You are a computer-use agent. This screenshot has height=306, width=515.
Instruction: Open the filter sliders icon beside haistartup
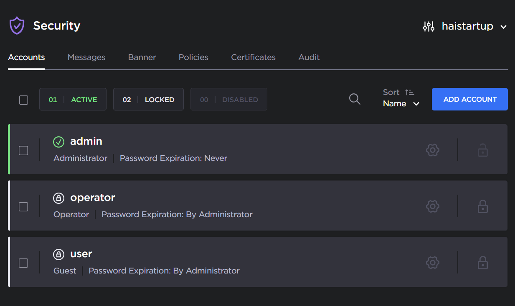click(429, 26)
